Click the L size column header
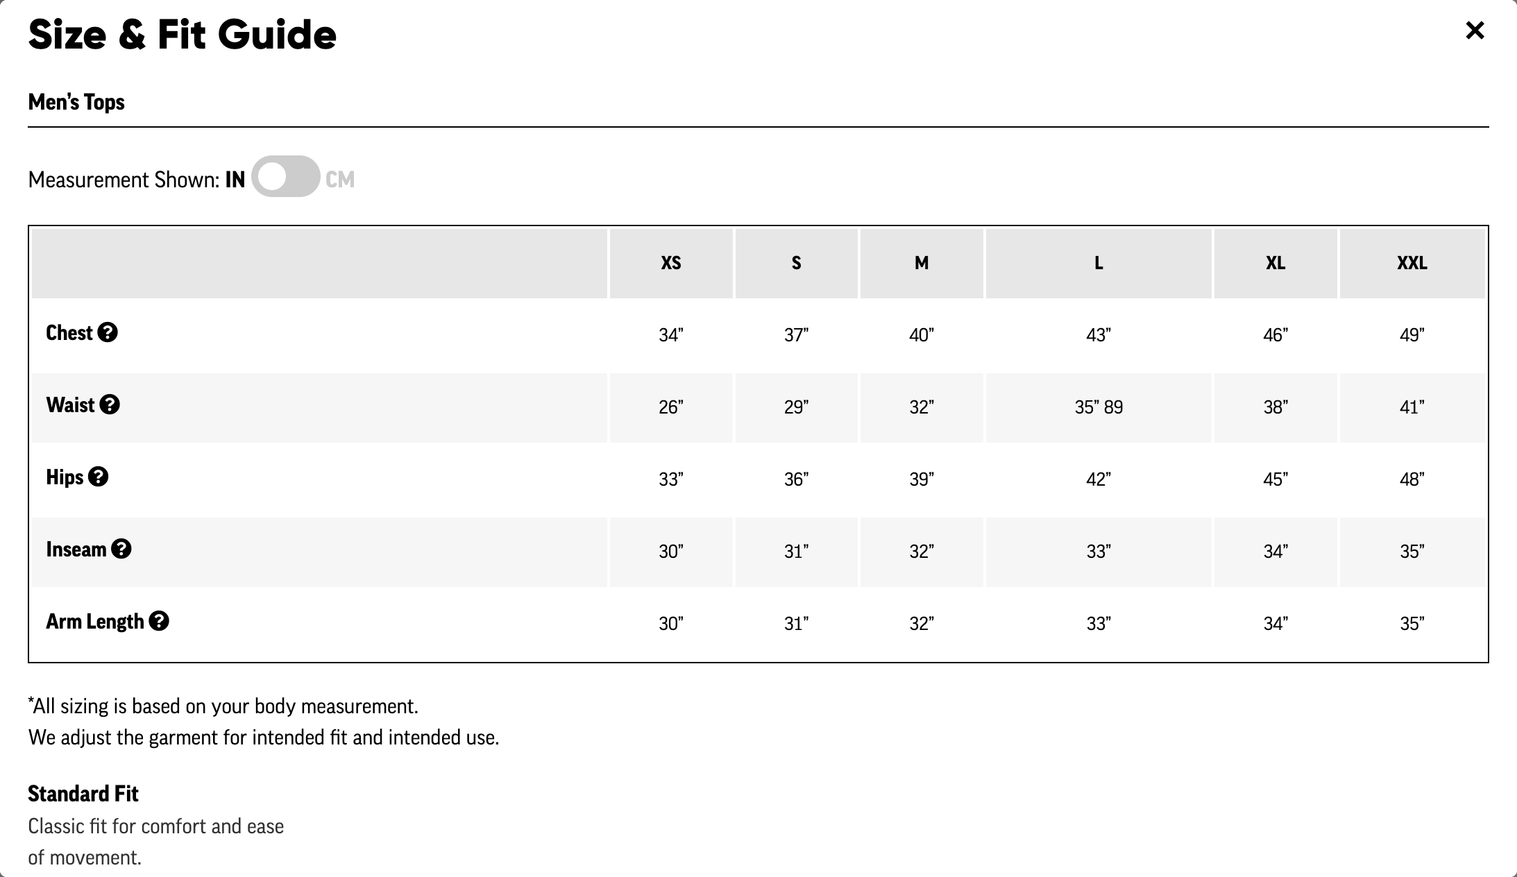This screenshot has width=1517, height=877. click(x=1099, y=264)
